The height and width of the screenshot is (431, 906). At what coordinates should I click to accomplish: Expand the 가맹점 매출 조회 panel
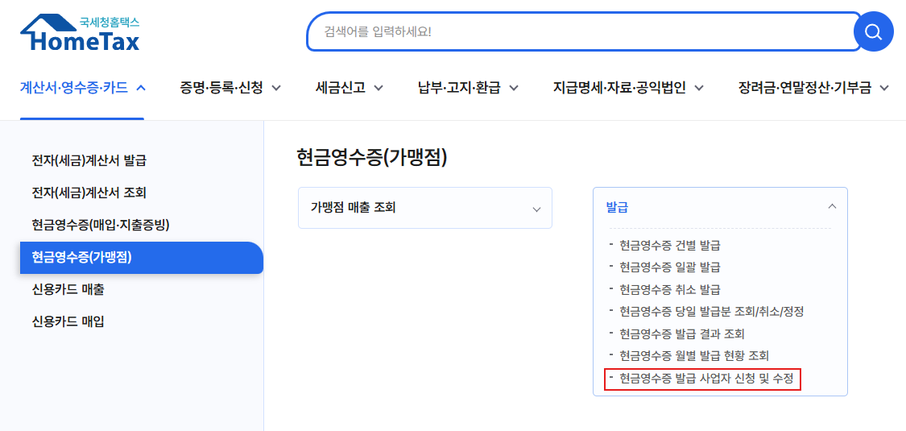425,208
